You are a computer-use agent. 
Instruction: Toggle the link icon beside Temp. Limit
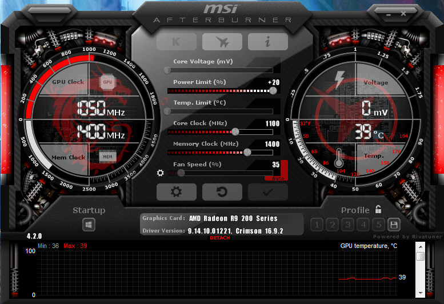pos(164,102)
